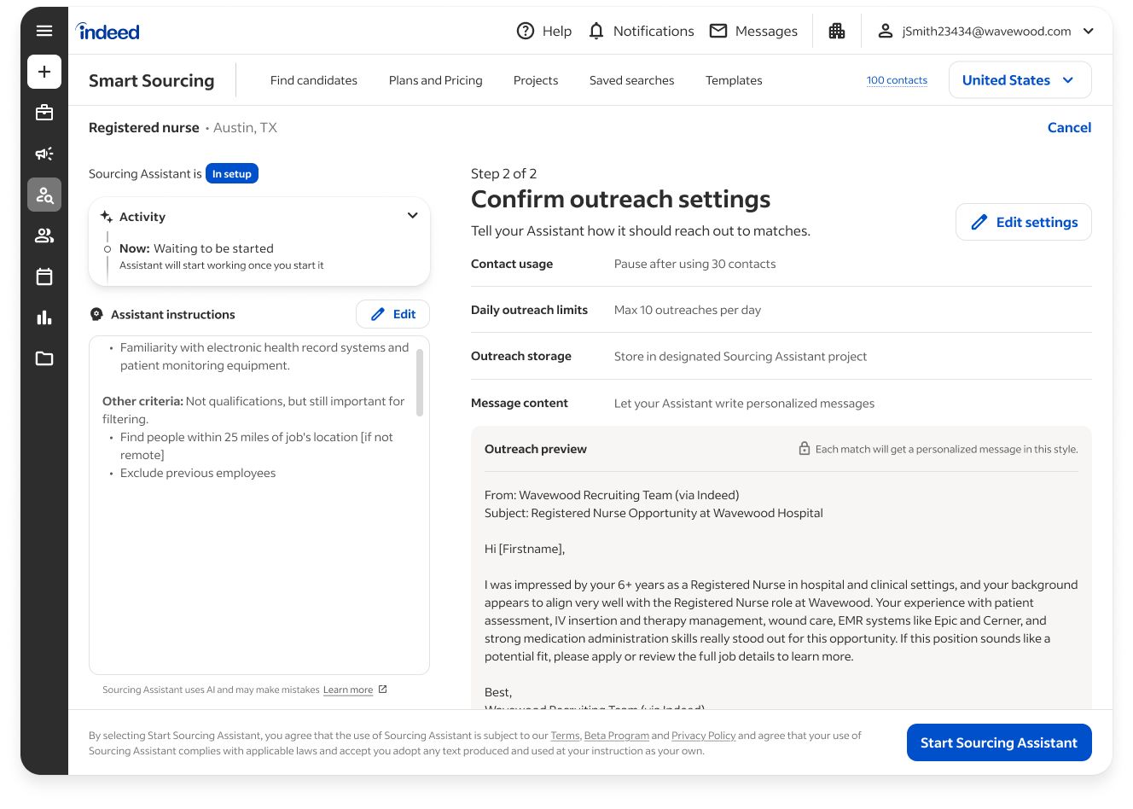The image size is (1133, 809).
Task: Click the Contact usage label
Action: click(x=511, y=264)
